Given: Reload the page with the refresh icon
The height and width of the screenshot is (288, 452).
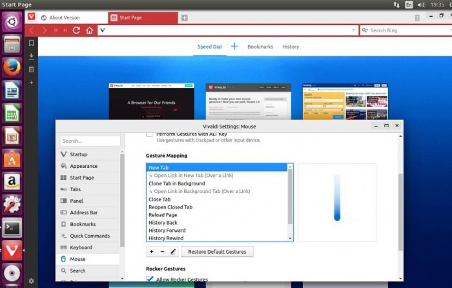Looking at the screenshot, I should click(76, 30).
